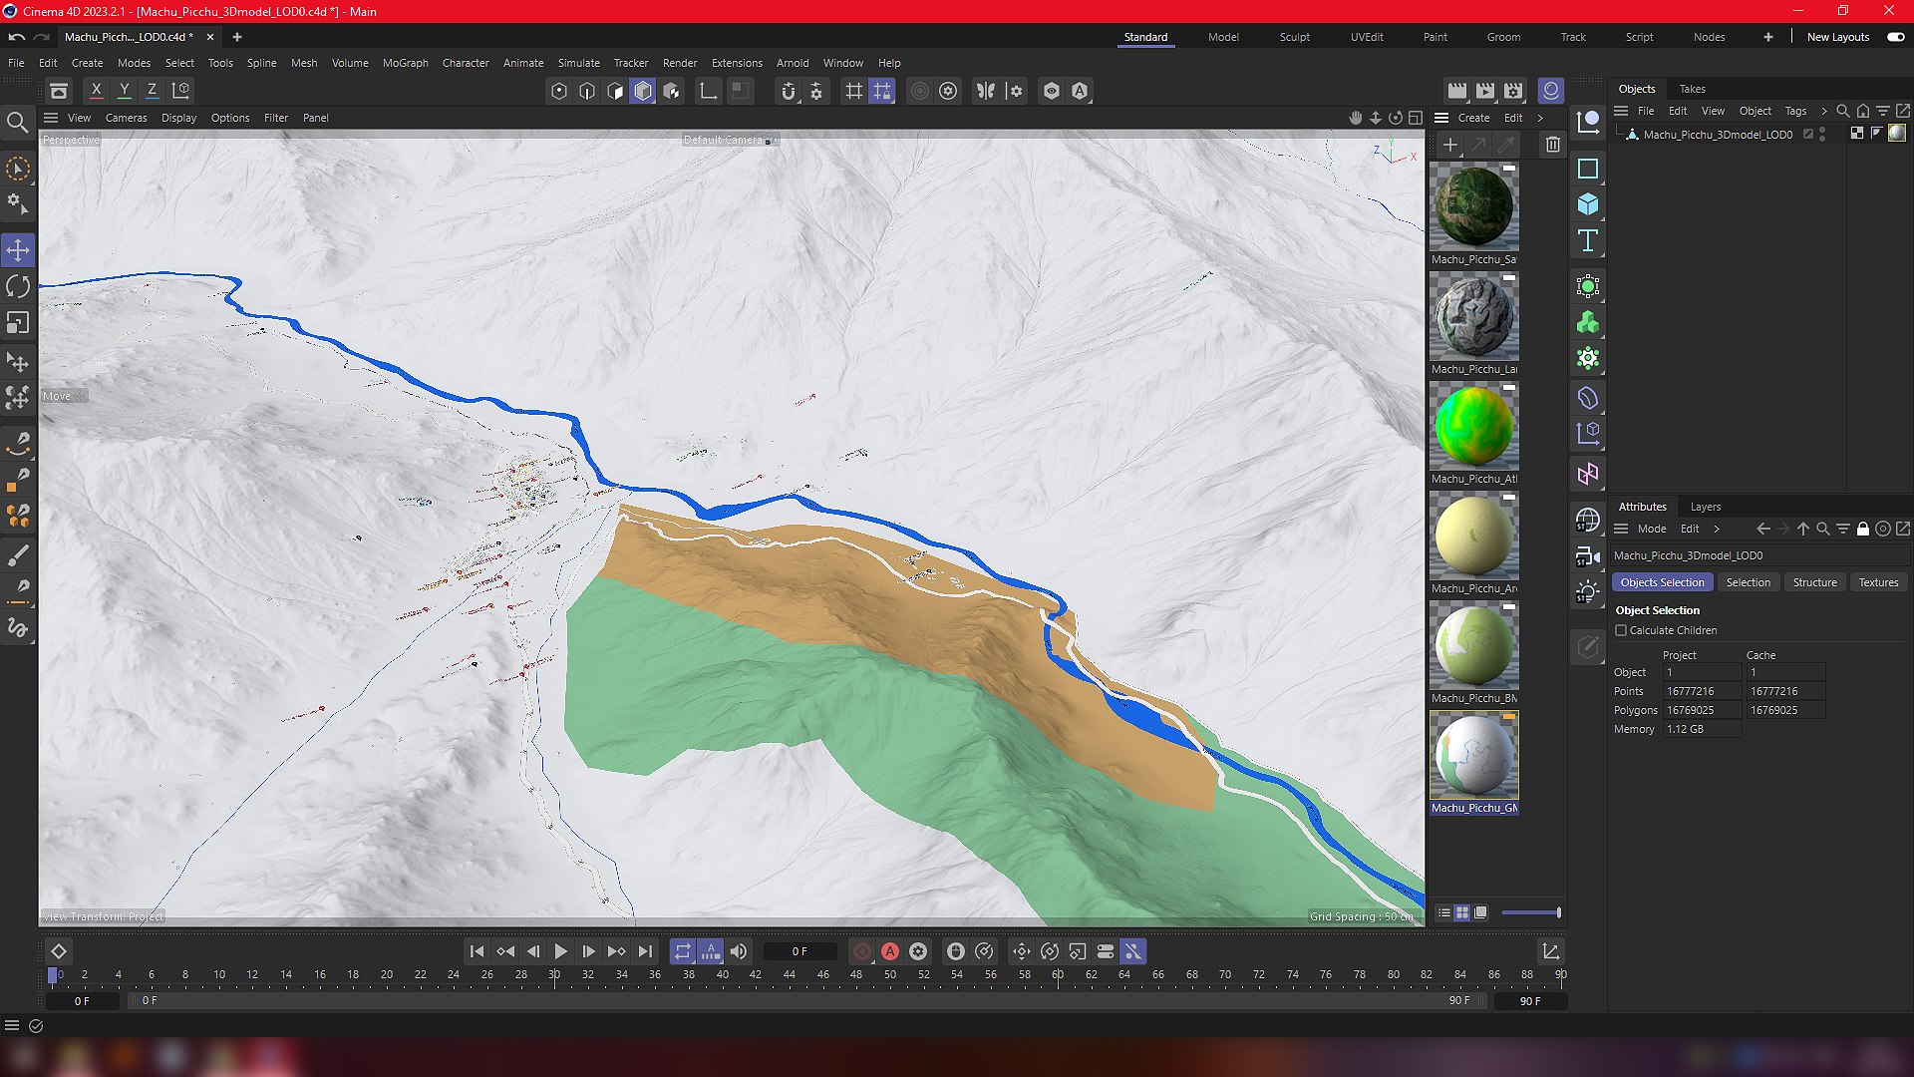Activate the Live Selection tool

(x=18, y=169)
